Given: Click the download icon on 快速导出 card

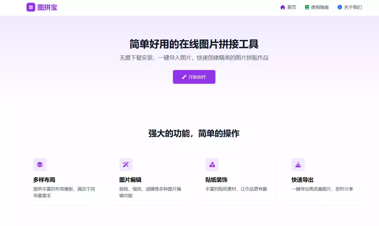Looking at the screenshot, I should (x=298, y=165).
